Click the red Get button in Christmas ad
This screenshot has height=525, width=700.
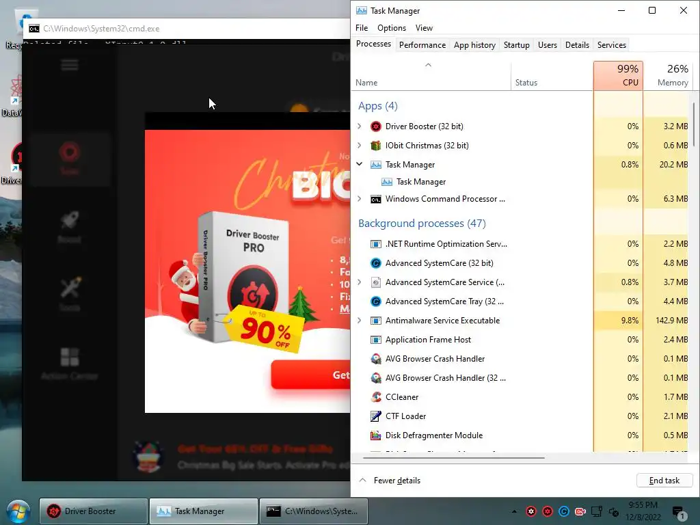pos(311,375)
